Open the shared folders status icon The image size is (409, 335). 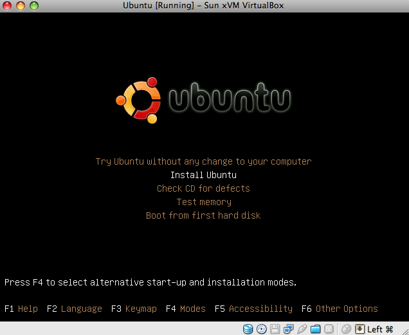click(x=315, y=329)
